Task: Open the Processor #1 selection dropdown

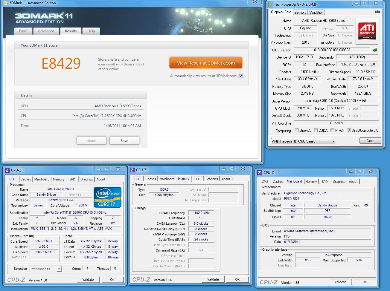Action: [x=46, y=269]
